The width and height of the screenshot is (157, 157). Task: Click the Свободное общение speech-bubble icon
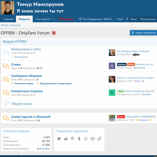point(6,79)
